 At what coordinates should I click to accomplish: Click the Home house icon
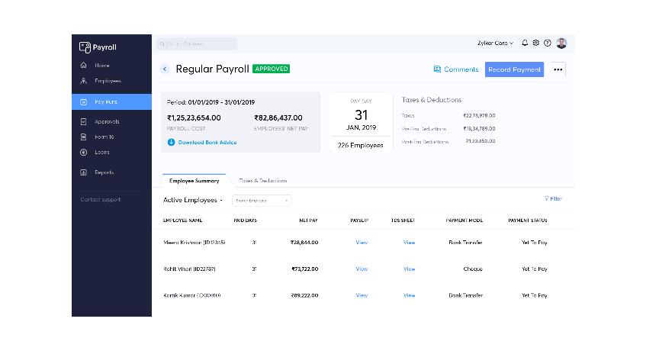click(84, 65)
